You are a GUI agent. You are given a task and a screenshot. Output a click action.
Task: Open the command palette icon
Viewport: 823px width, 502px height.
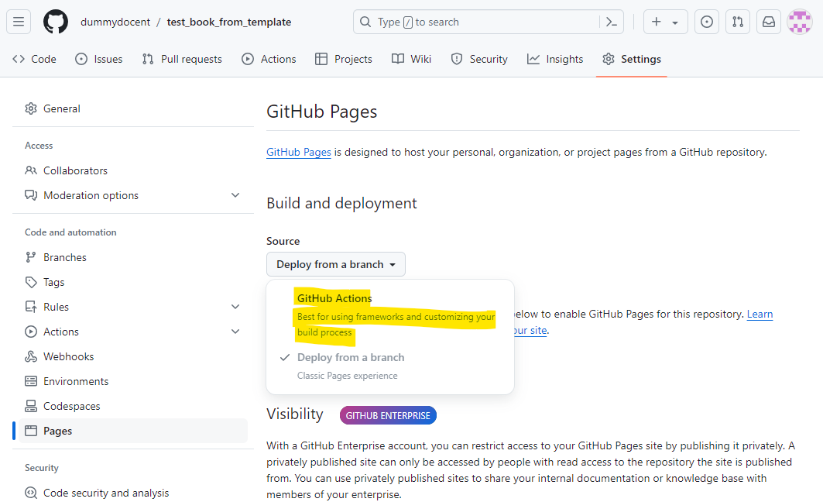[x=611, y=22]
